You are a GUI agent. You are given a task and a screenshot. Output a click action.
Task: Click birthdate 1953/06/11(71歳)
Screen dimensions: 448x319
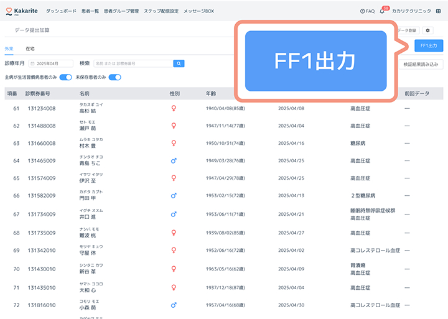pyautogui.click(x=225, y=214)
